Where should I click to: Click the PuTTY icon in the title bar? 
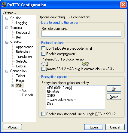tap(4, 5)
